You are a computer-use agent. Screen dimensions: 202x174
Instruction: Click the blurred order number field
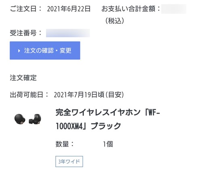[68, 33]
